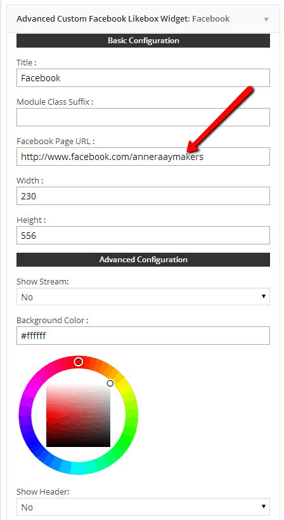Collapse the Facebook Likebox widget arrow

(x=266, y=20)
